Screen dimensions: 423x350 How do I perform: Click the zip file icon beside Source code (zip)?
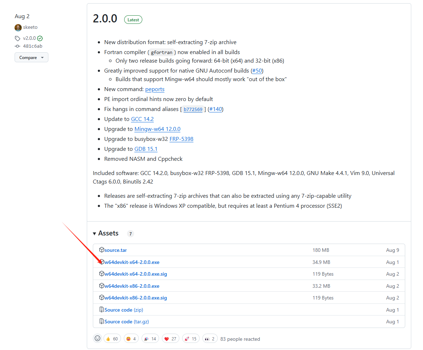tap(102, 309)
